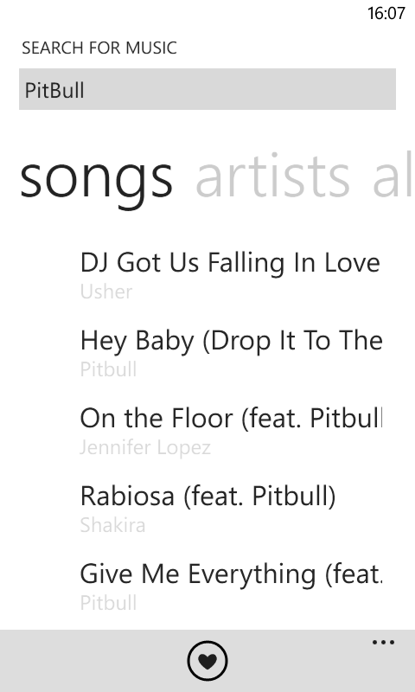Screen dimensions: 415x692
Task: Tap the Shakira artist subtitle
Action: point(112,525)
